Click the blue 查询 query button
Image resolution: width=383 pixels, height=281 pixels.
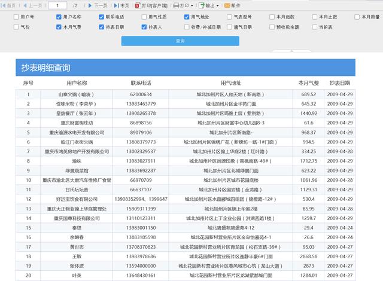pos(180,41)
